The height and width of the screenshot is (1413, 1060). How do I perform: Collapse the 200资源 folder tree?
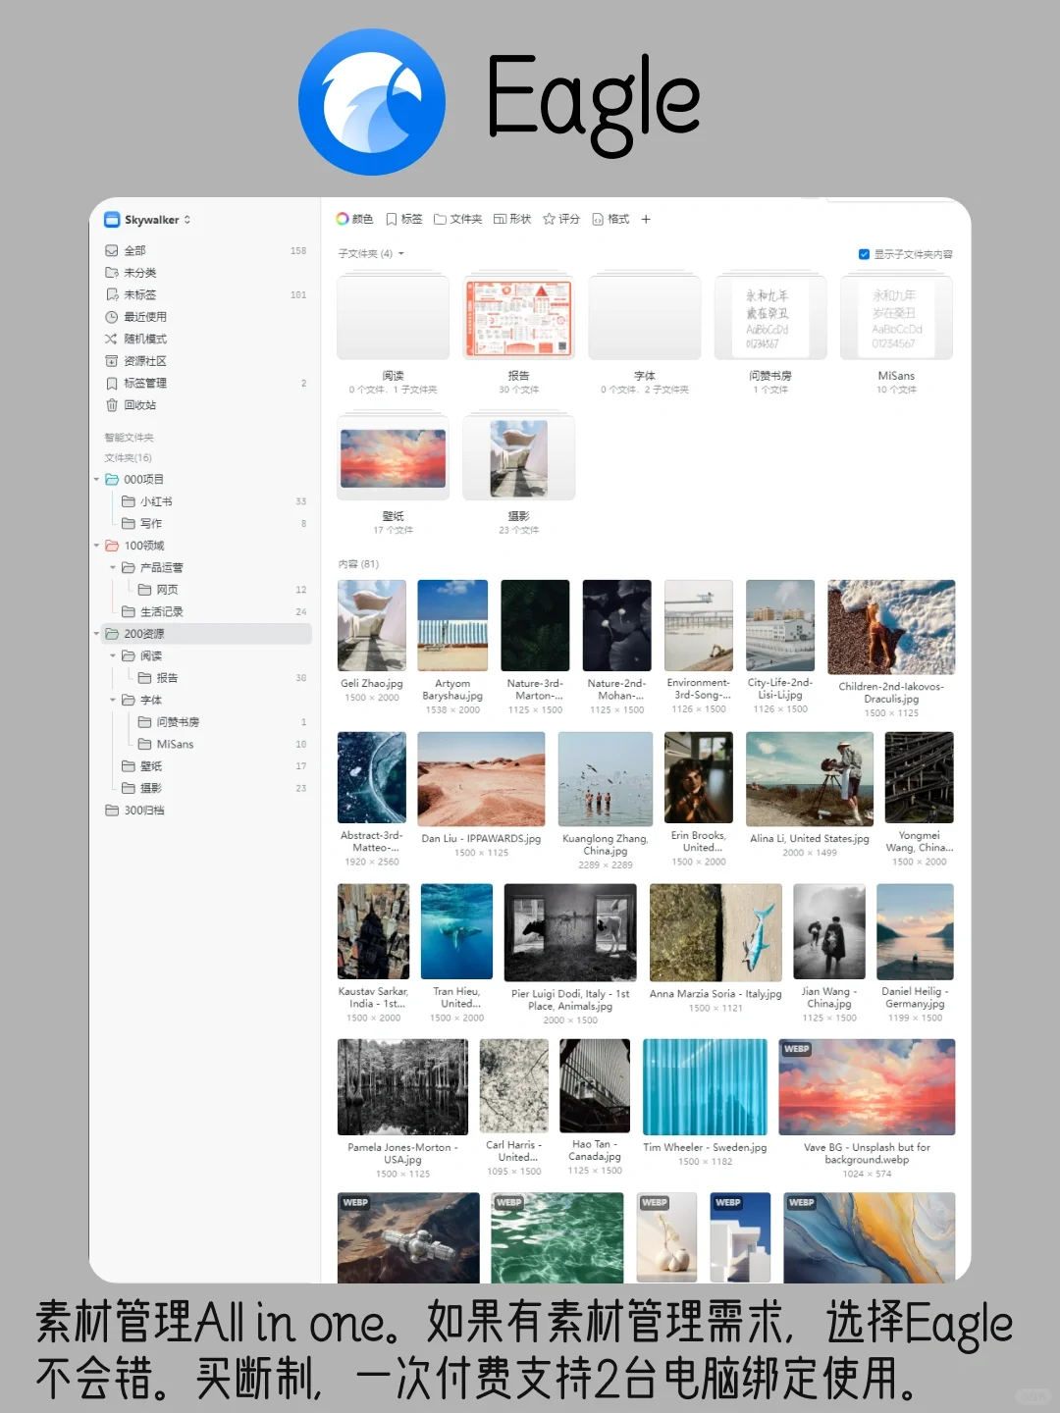click(x=96, y=634)
